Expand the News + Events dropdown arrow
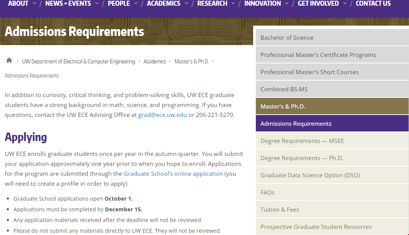Screen dimensions: 409x235 [x=97, y=3]
